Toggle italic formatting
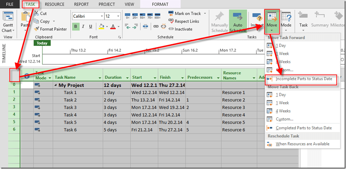 83,27
